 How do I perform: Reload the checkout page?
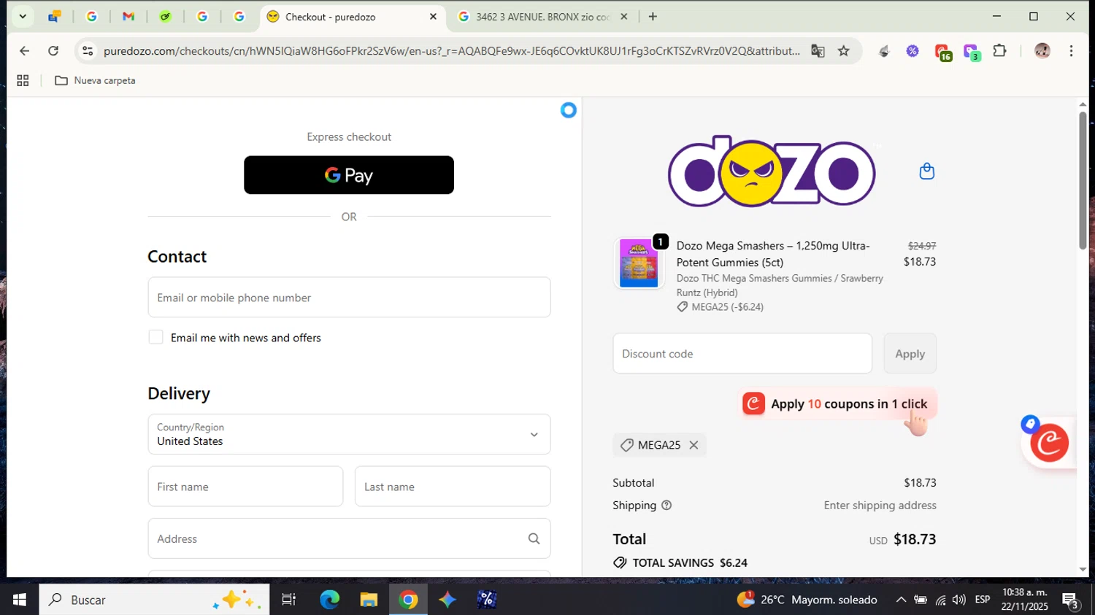tap(53, 51)
